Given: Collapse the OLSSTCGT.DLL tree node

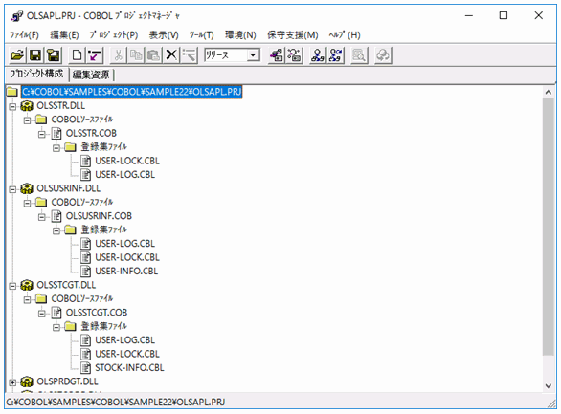Looking at the screenshot, I should [x=12, y=286].
